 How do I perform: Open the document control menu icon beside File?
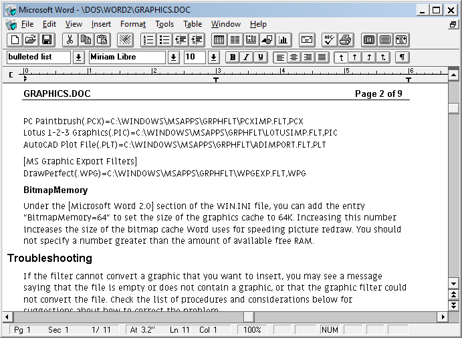point(11,25)
